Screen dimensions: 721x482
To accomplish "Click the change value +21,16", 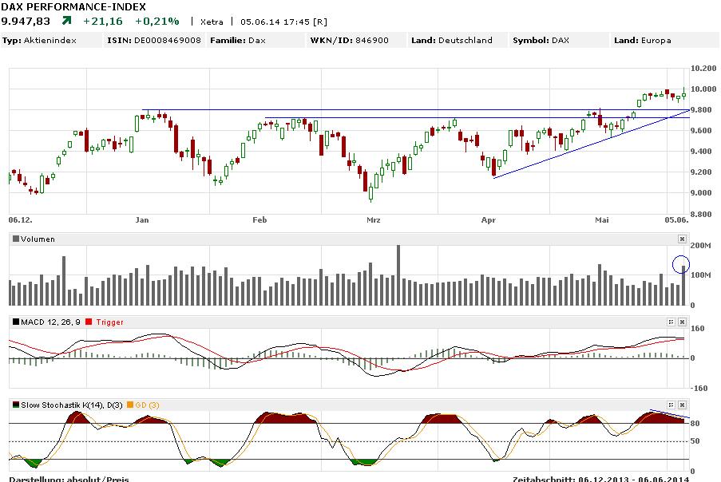I will 103,21.
